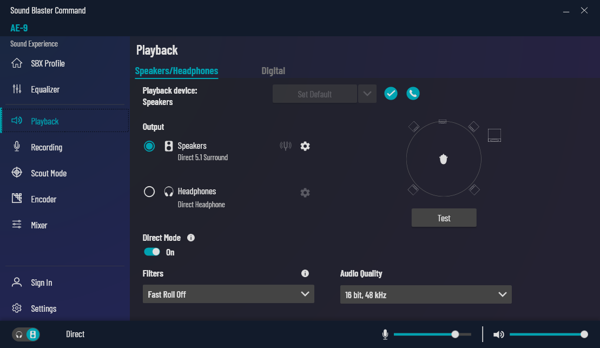The image size is (600, 348).
Task: Mute the microphone icon in bottom bar
Action: coord(385,334)
